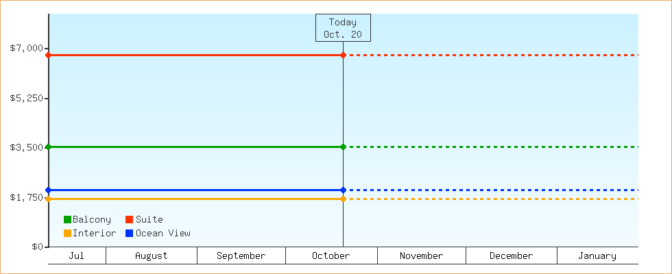Select November on the month axis
Screen dimensions: 672x274
pos(421,256)
